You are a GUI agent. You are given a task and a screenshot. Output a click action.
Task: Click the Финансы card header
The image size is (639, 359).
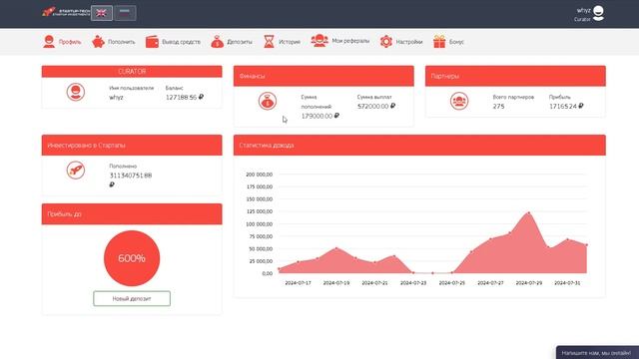point(323,76)
